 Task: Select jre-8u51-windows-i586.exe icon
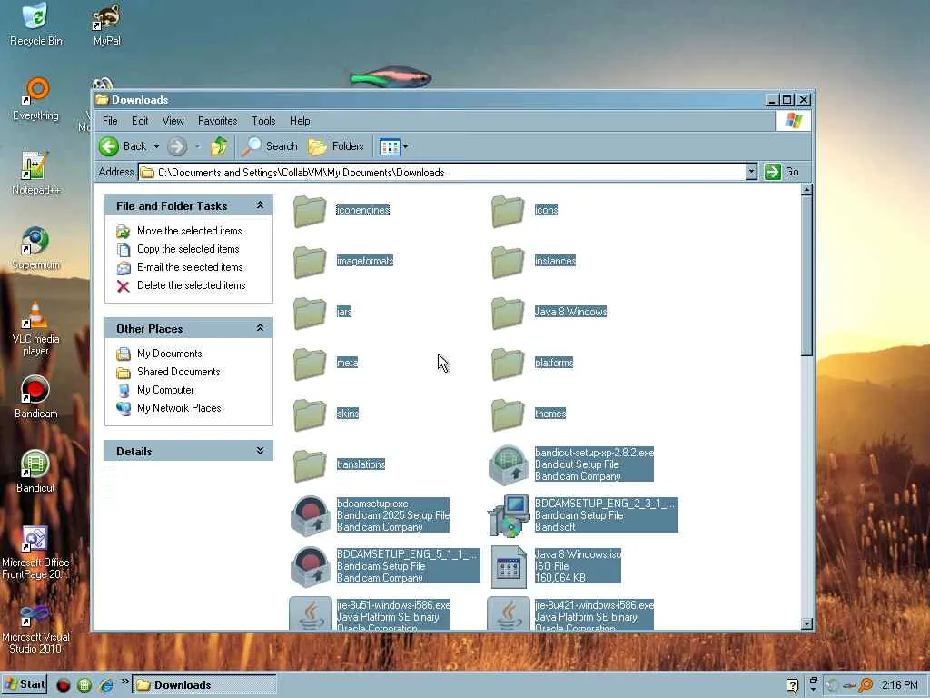coord(311,613)
